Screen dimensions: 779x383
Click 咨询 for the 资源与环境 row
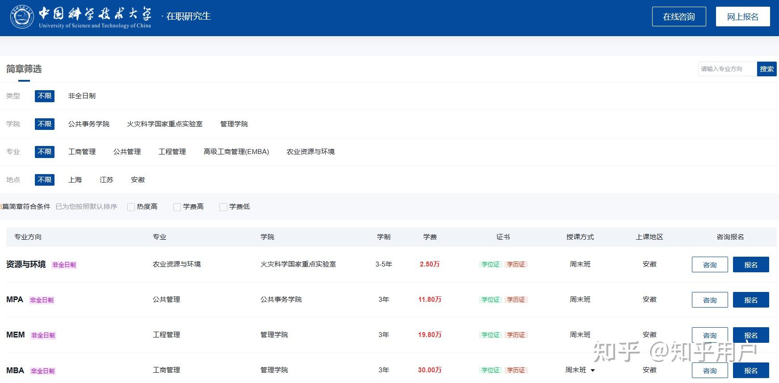[710, 265]
